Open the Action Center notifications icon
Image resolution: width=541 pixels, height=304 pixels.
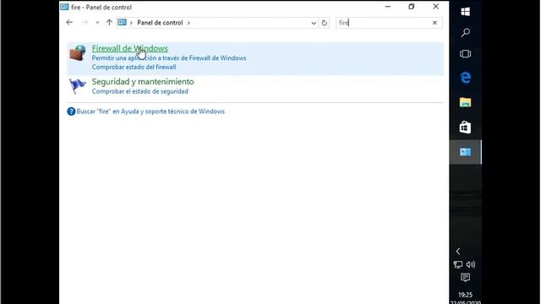pyautogui.click(x=465, y=278)
